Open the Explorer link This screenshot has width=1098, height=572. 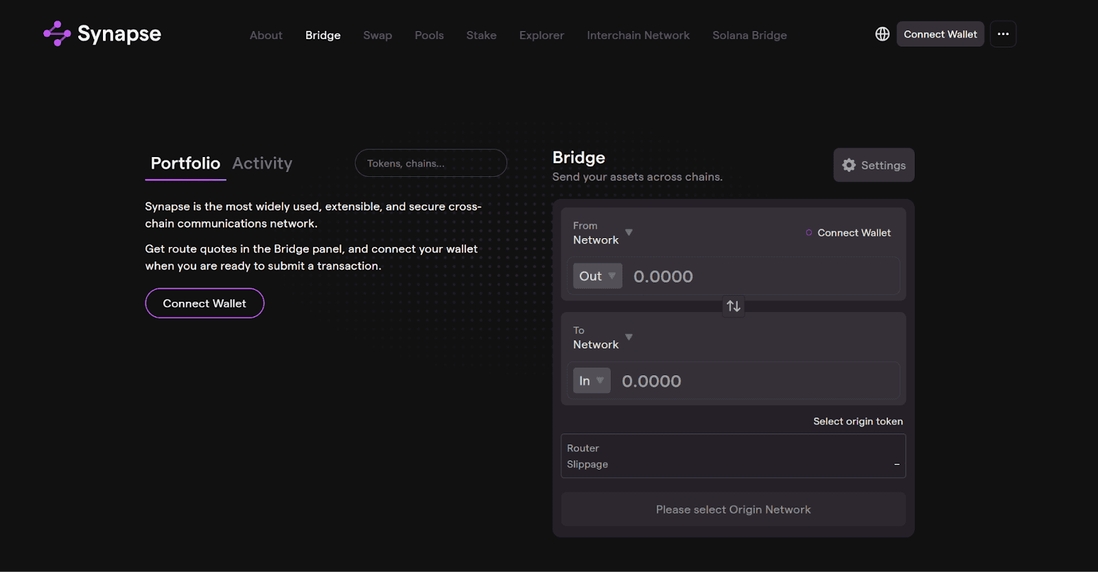[x=541, y=35]
